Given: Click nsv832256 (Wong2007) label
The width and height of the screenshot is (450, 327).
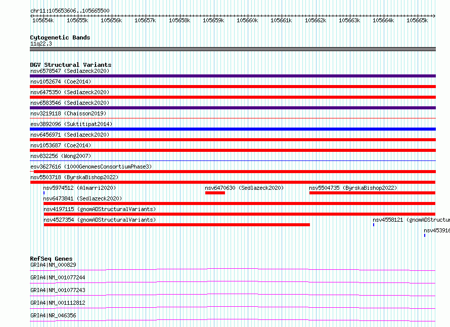Looking at the screenshot, I should pos(61,156).
